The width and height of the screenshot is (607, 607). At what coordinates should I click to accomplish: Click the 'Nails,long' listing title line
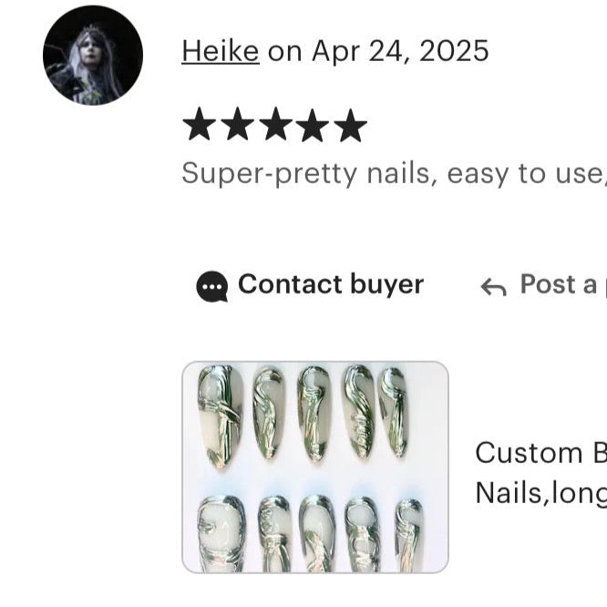coord(540,493)
